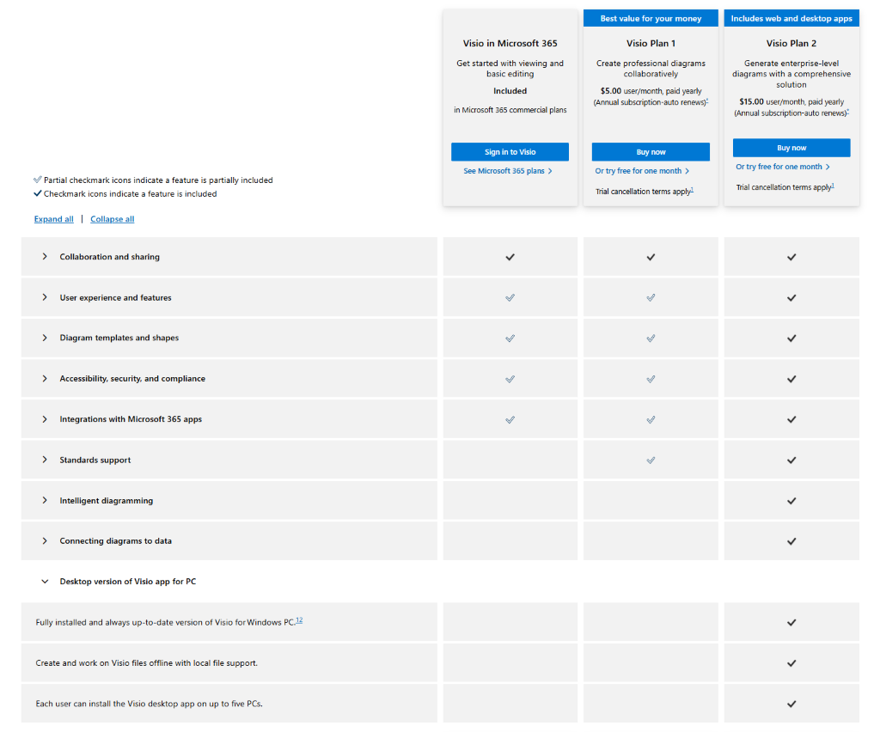Click Sign in to Visio button
The height and width of the screenshot is (732, 880).
click(510, 152)
